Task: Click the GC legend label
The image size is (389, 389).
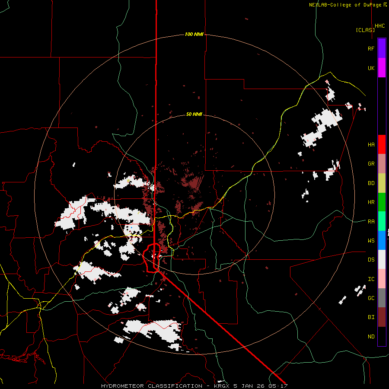Action: (x=371, y=298)
